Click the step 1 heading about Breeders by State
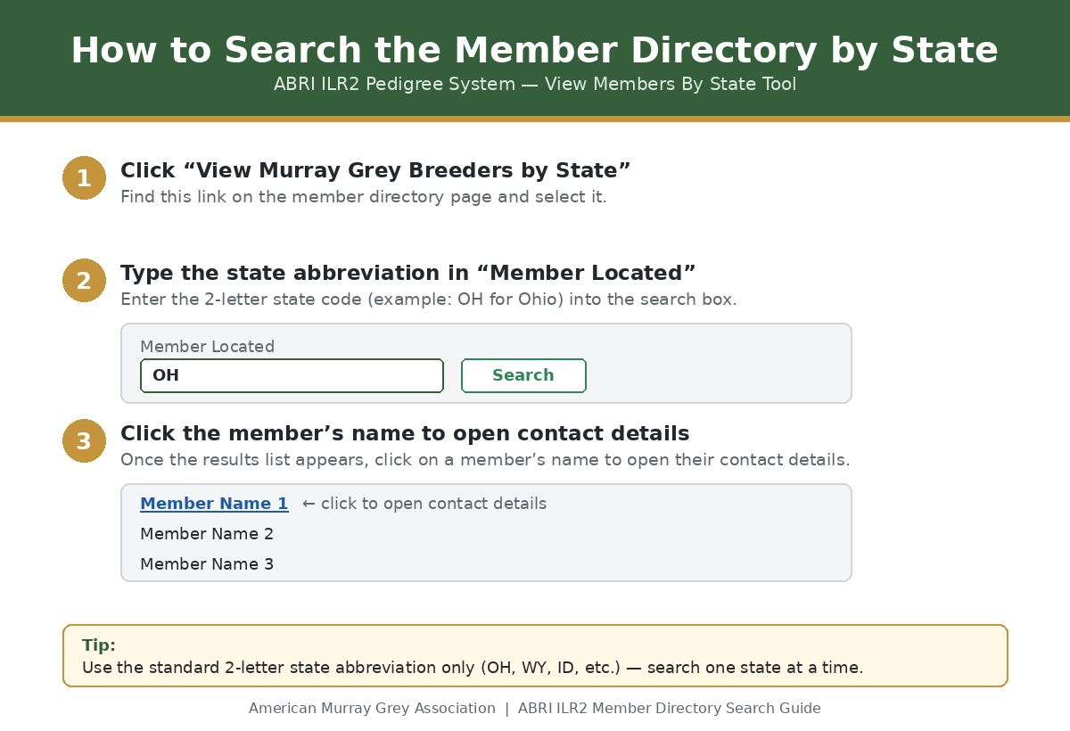 pos(375,170)
